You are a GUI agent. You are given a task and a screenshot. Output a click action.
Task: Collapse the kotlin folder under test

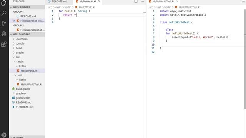22,80
